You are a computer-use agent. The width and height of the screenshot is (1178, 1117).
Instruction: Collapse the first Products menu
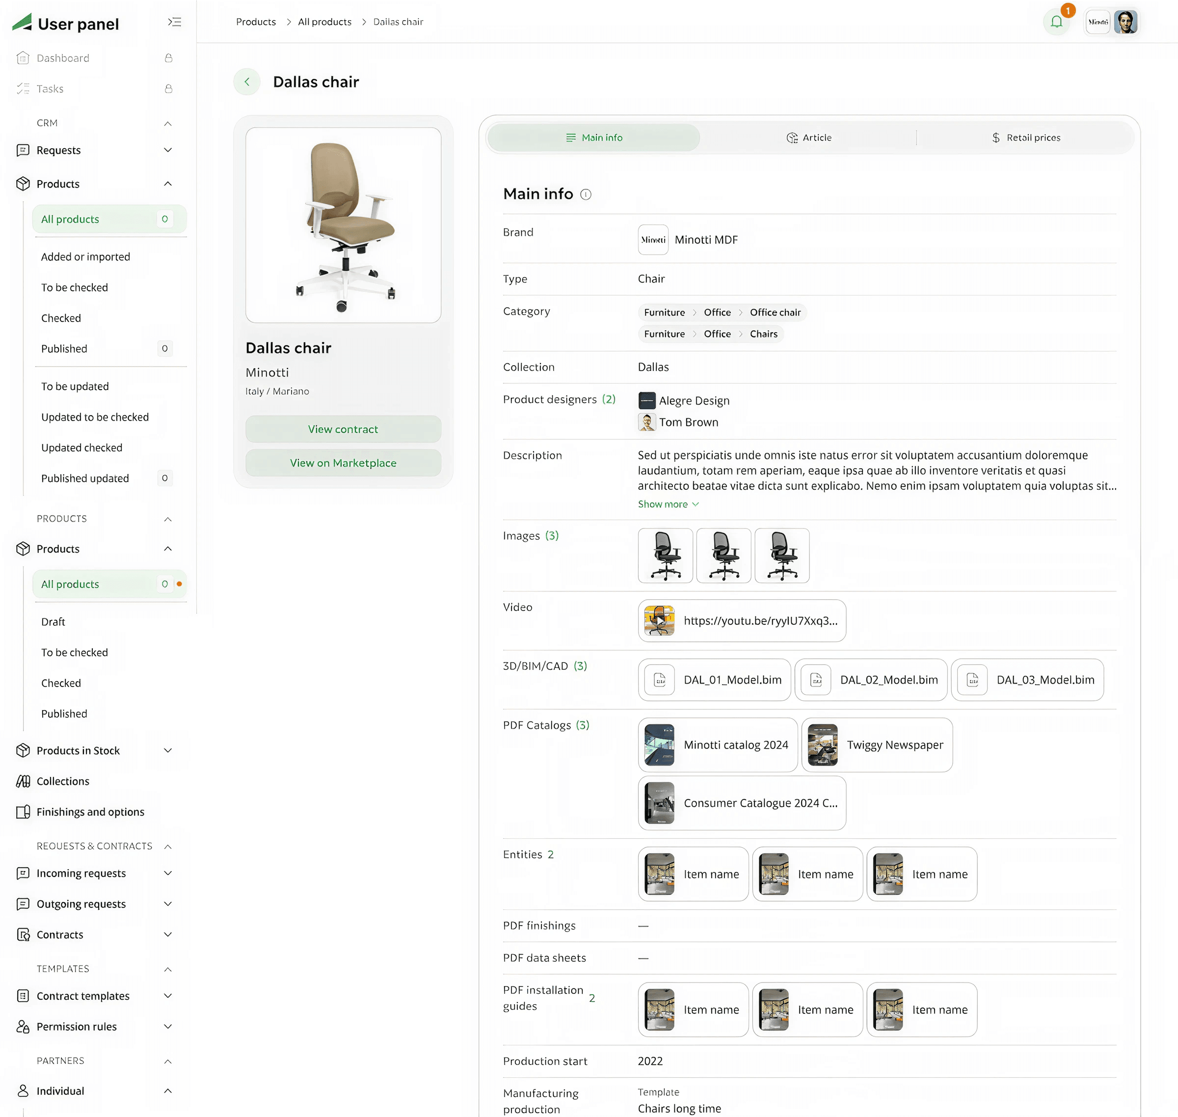[168, 184]
